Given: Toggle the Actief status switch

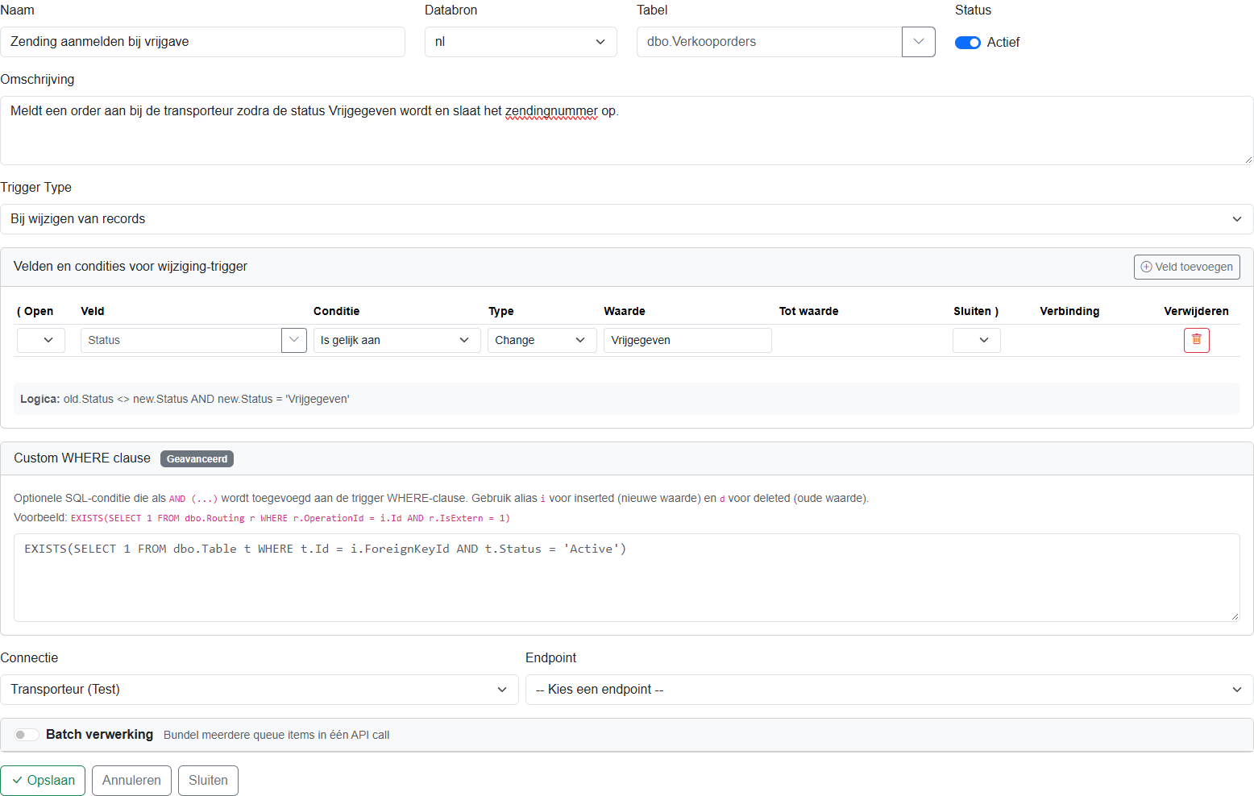Looking at the screenshot, I should click(967, 43).
